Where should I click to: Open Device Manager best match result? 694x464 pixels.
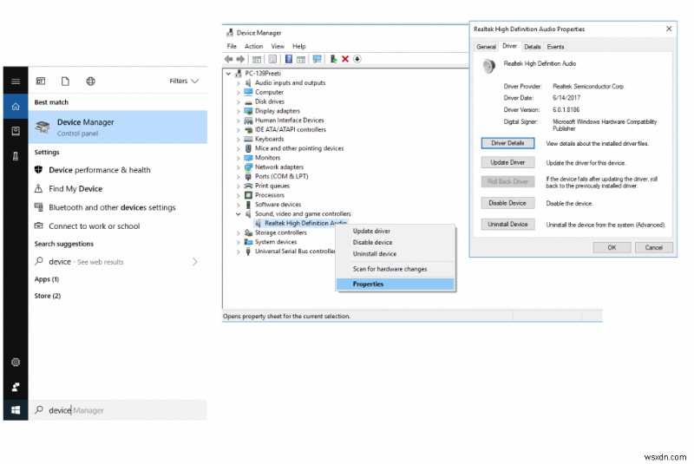pyautogui.click(x=118, y=127)
